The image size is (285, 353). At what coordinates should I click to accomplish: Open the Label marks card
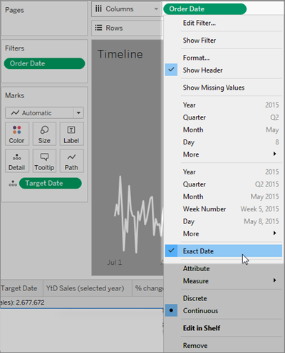71,134
